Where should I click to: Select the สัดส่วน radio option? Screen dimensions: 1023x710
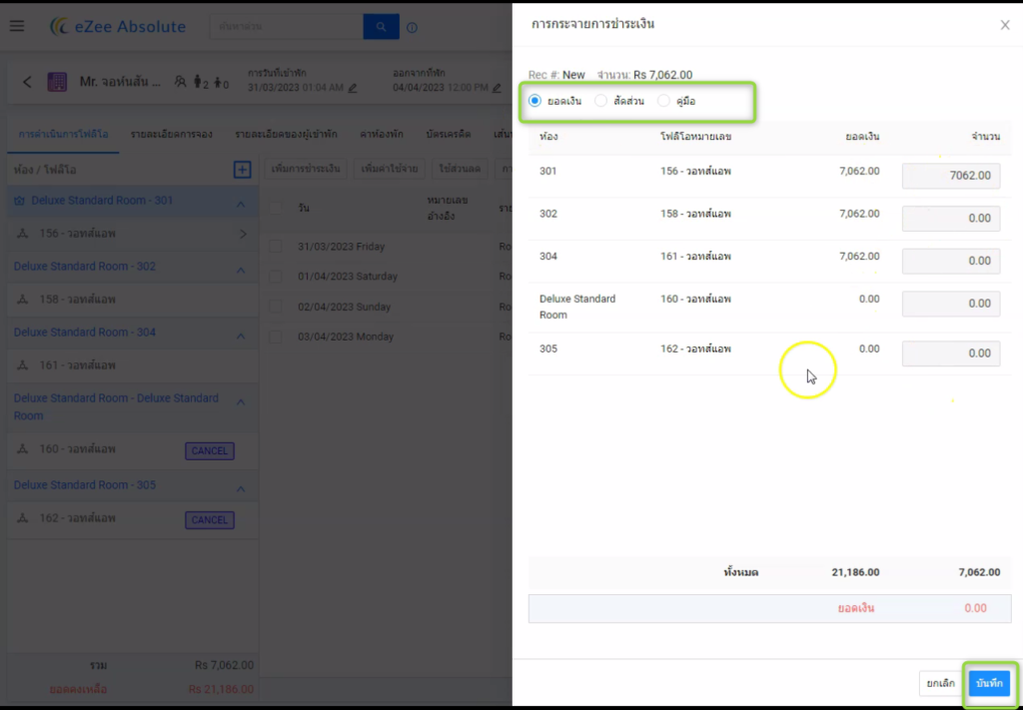point(600,101)
